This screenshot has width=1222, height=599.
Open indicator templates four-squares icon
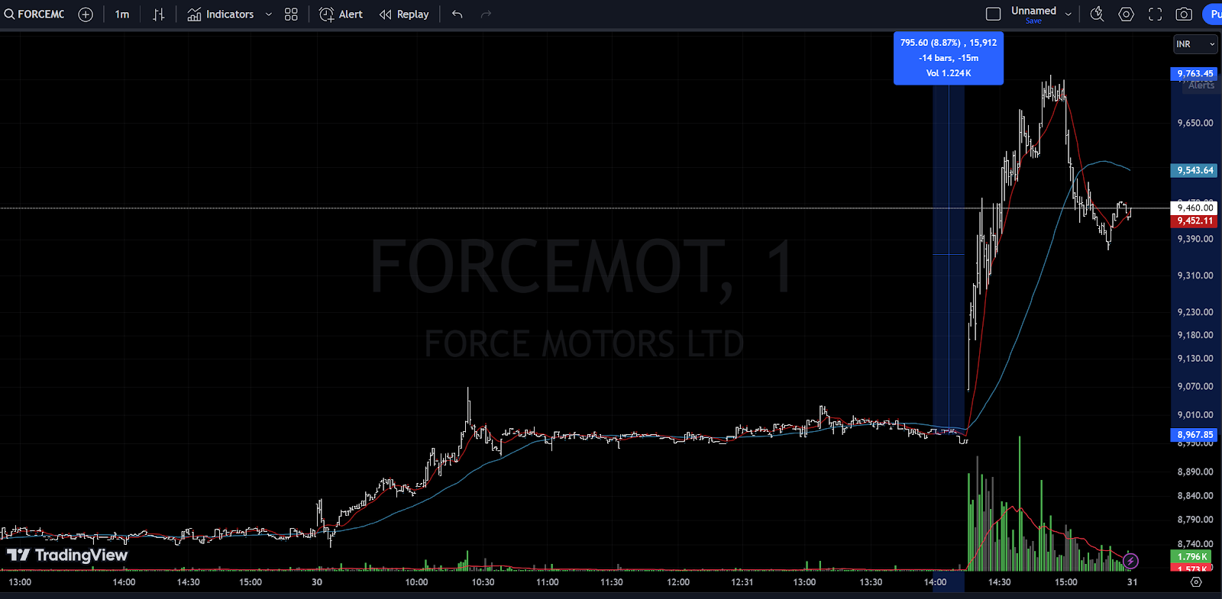click(x=291, y=14)
